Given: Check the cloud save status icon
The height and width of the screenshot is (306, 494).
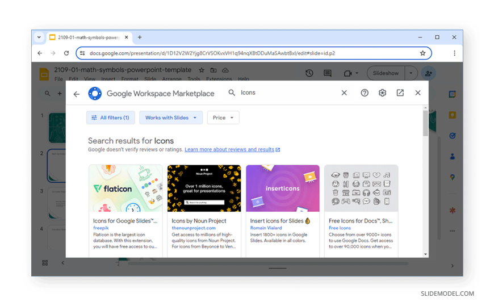Looking at the screenshot, I should click(225, 70).
